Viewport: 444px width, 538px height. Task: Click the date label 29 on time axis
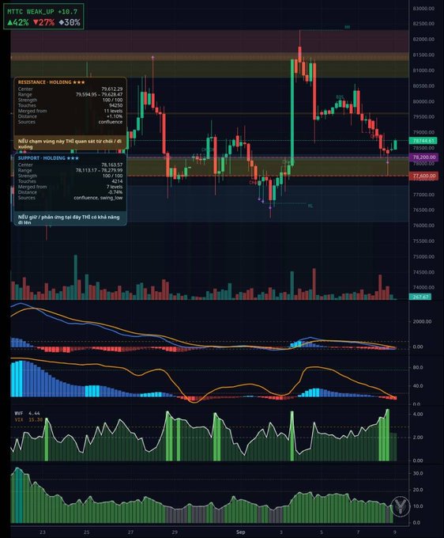coord(175,532)
